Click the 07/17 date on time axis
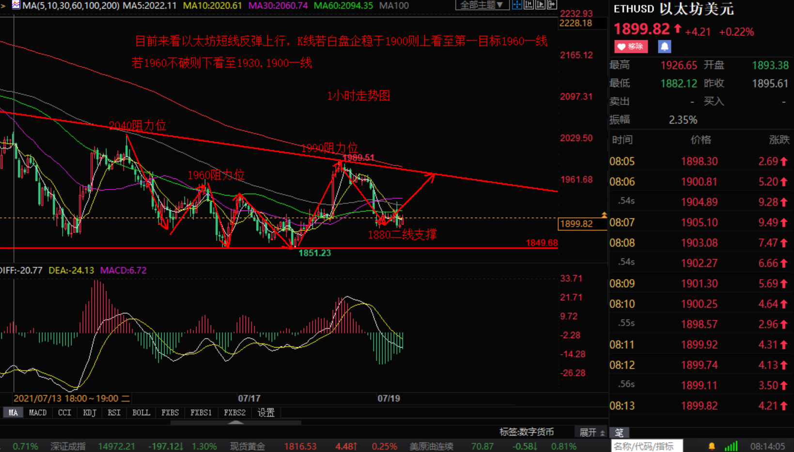 tap(249, 398)
